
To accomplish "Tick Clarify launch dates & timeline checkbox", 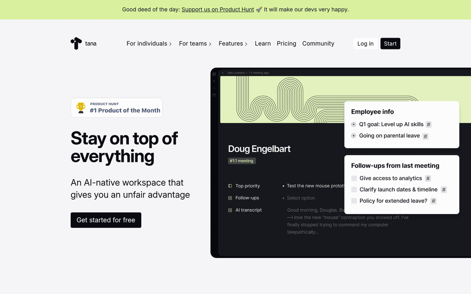I will point(354,190).
